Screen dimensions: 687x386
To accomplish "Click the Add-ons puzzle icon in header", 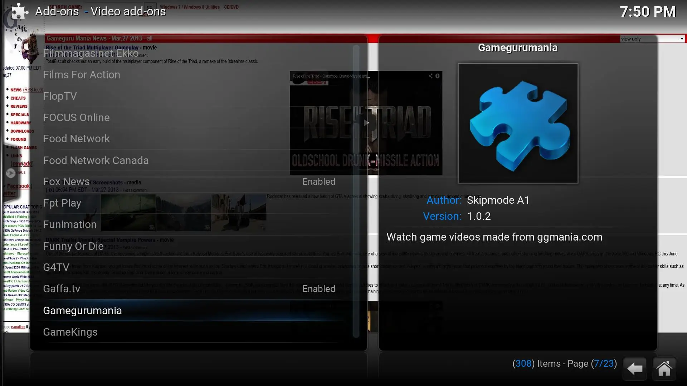I will pos(20,11).
